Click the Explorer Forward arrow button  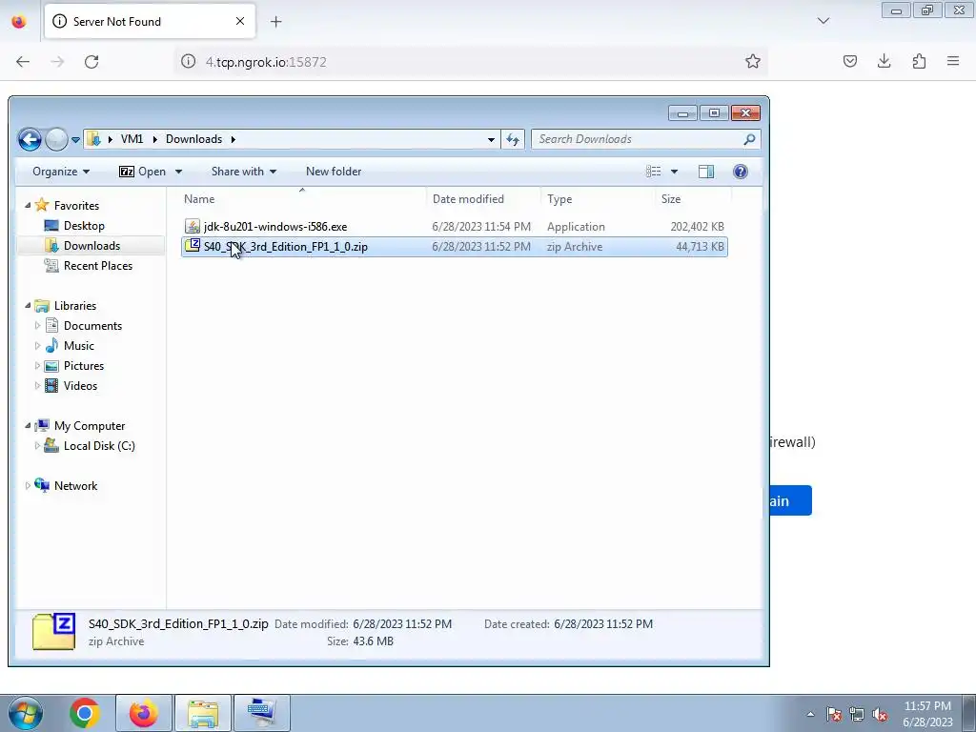coord(56,139)
